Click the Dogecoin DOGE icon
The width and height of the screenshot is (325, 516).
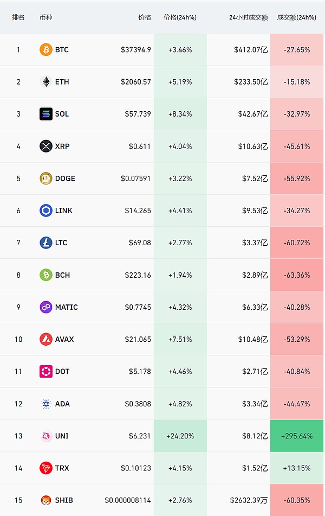tap(46, 179)
